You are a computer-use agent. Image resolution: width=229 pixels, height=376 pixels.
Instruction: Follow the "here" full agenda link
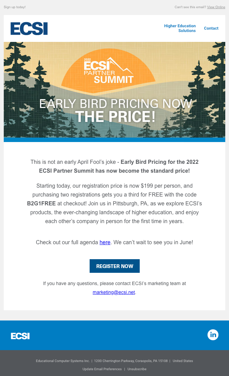click(105, 242)
